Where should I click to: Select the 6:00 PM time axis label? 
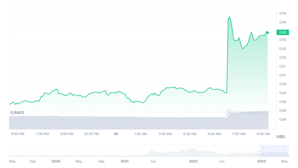pyautogui.click(x=17, y=134)
